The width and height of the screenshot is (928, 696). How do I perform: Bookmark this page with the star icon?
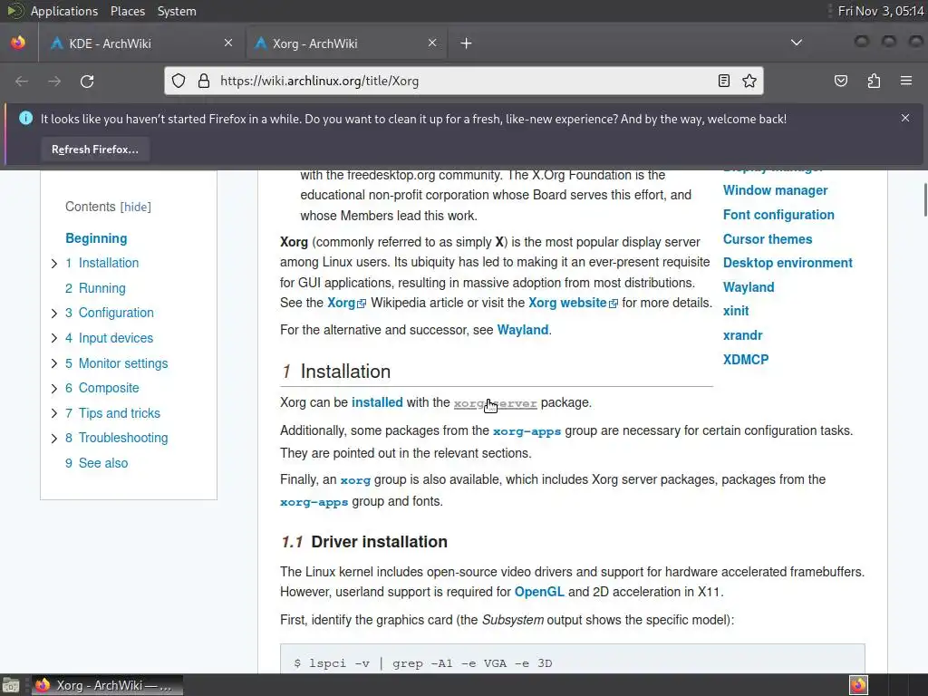click(x=749, y=81)
